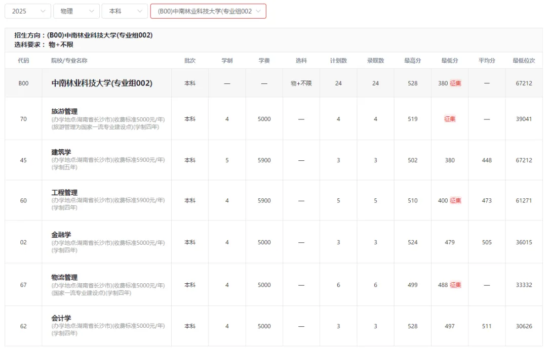The image size is (547, 350).
Task: Click the highest score 524 value
Action: click(x=413, y=242)
